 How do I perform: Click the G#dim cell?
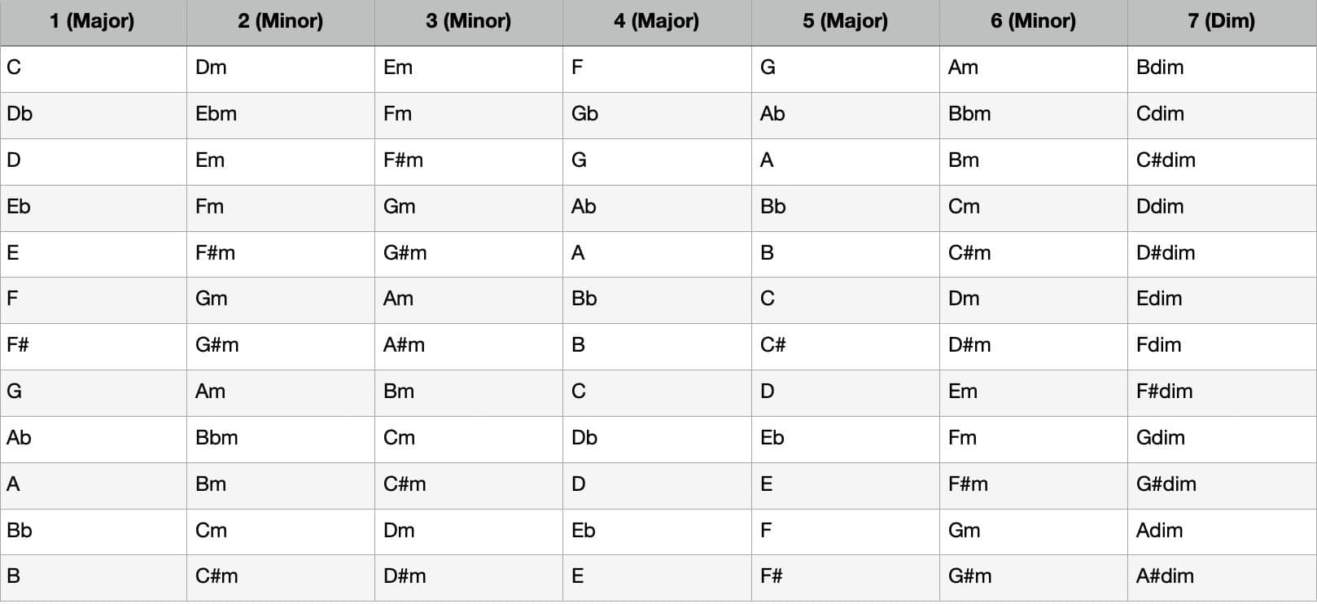pos(1166,484)
